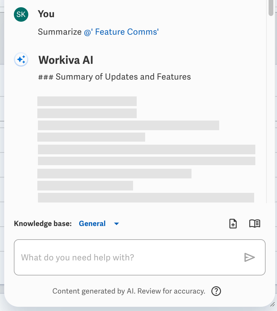Click the Workiva AI sparkle avatar
This screenshot has height=311, width=277.
(x=21, y=60)
